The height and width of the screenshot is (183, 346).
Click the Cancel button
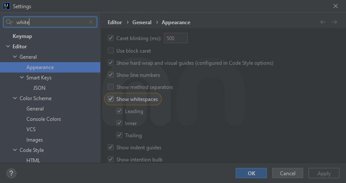[x=288, y=174]
